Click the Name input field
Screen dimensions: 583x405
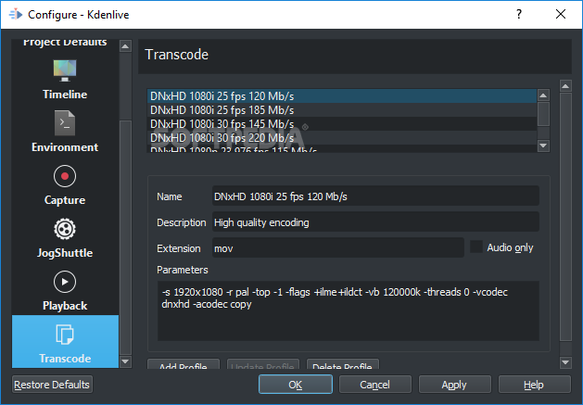click(x=375, y=196)
